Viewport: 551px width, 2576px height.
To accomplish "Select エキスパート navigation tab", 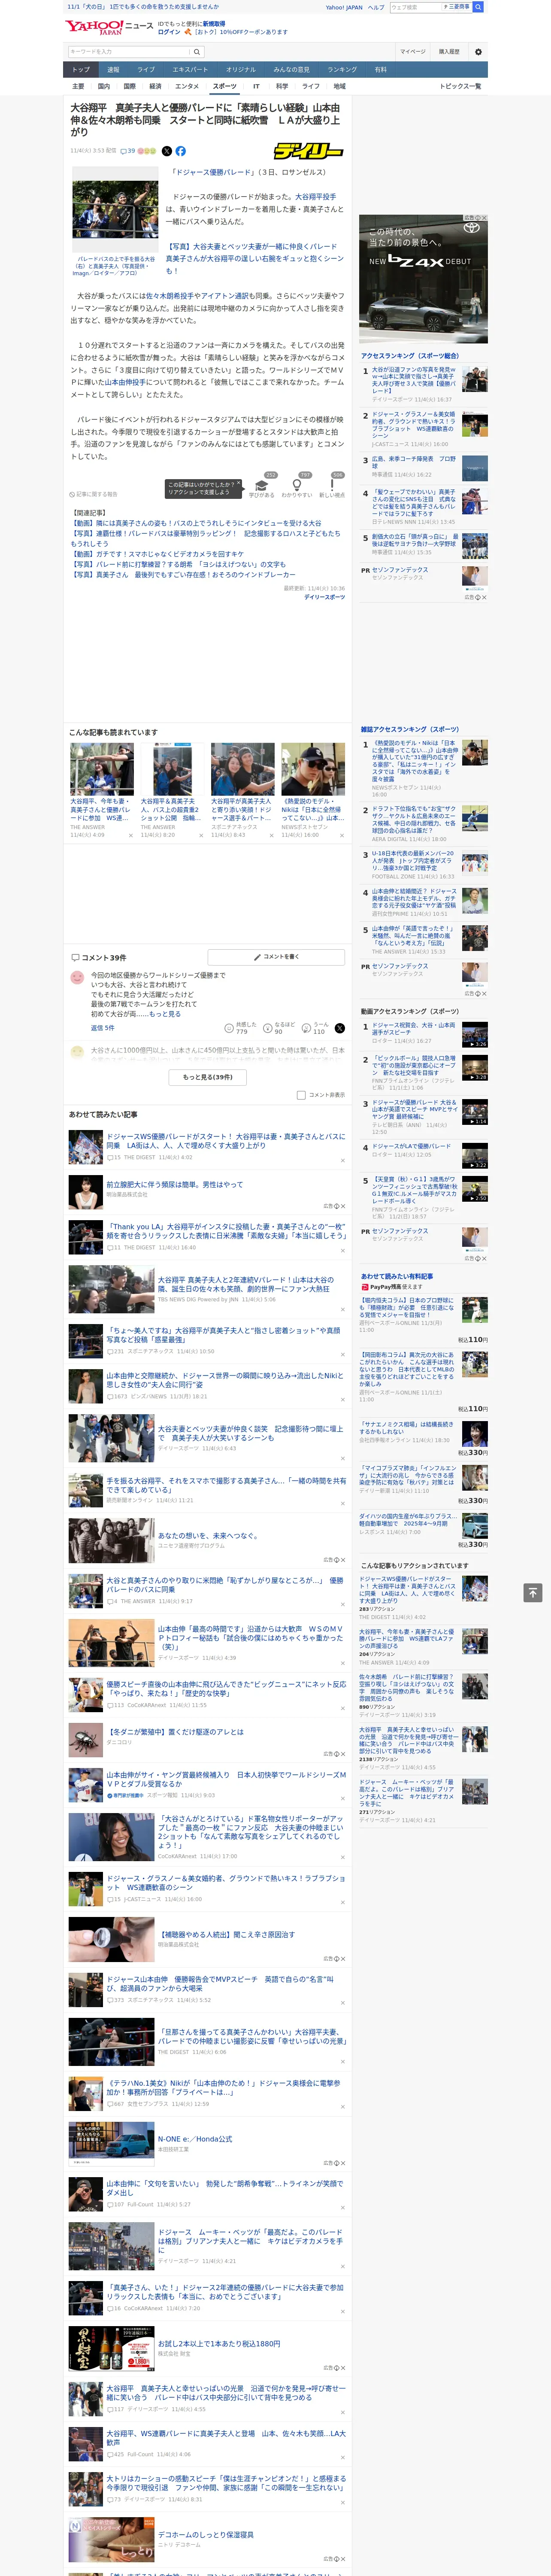I will tap(190, 70).
